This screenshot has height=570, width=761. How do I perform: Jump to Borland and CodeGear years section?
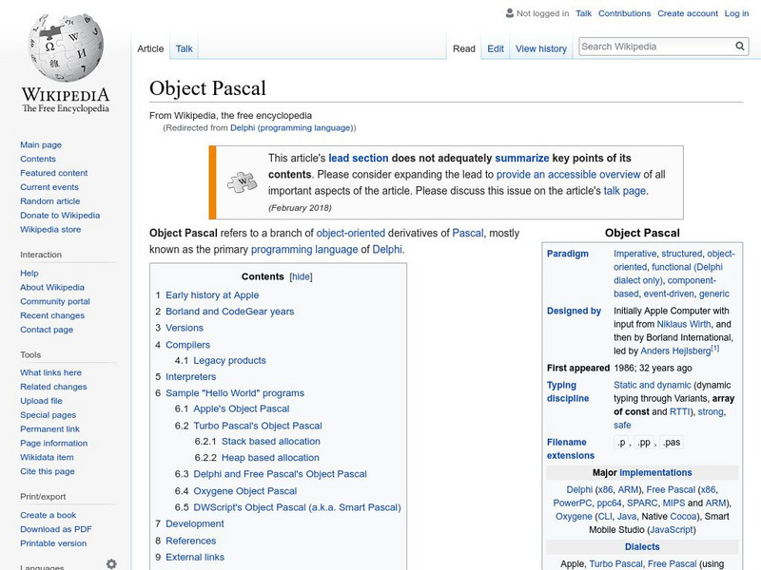tap(229, 312)
